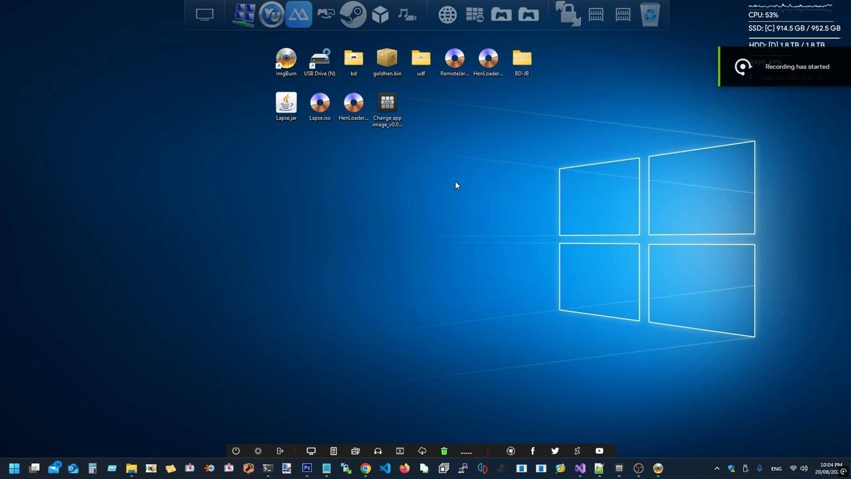Viewport: 851px width, 479px height.
Task: Open the Windows Start menu
Action: [x=14, y=468]
